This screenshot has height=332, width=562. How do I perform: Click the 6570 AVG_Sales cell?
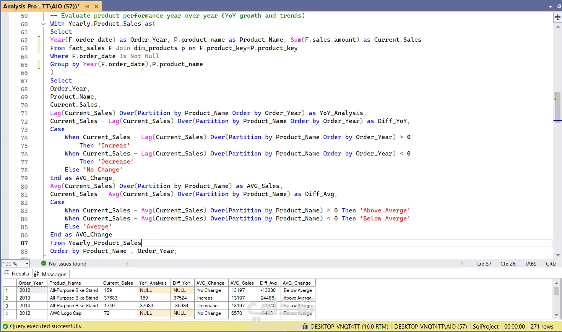click(x=243, y=313)
